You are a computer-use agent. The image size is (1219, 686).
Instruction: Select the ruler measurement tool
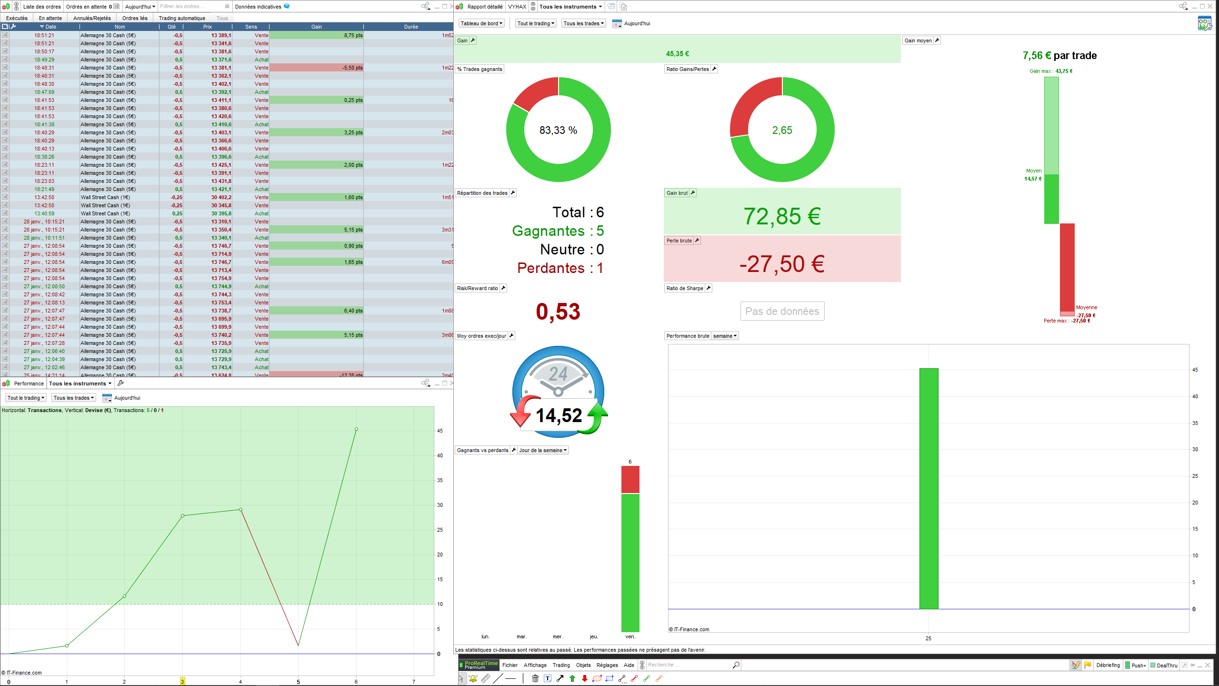coord(485,678)
